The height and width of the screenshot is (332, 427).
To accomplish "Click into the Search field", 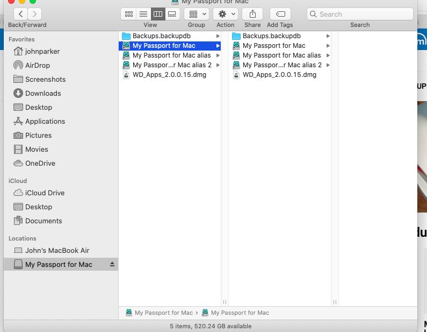I will 360,14.
